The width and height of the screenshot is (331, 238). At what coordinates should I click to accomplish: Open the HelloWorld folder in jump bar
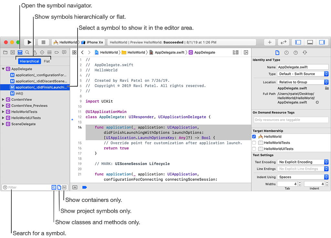point(133,52)
